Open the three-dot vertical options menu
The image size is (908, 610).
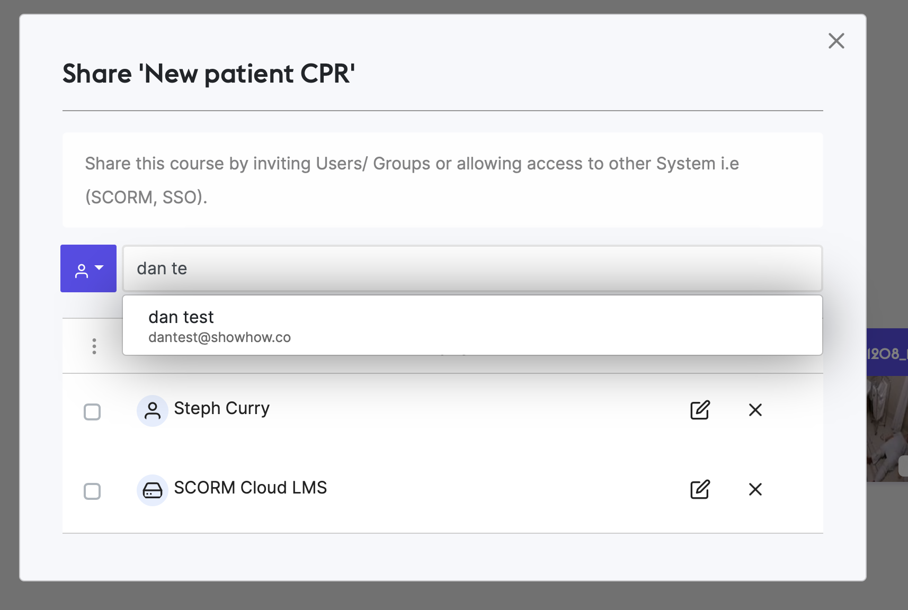pos(94,346)
